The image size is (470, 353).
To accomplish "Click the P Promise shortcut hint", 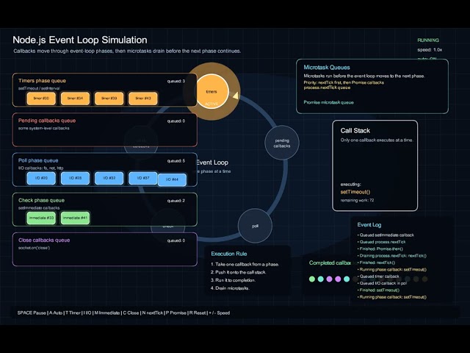I will [176, 313].
